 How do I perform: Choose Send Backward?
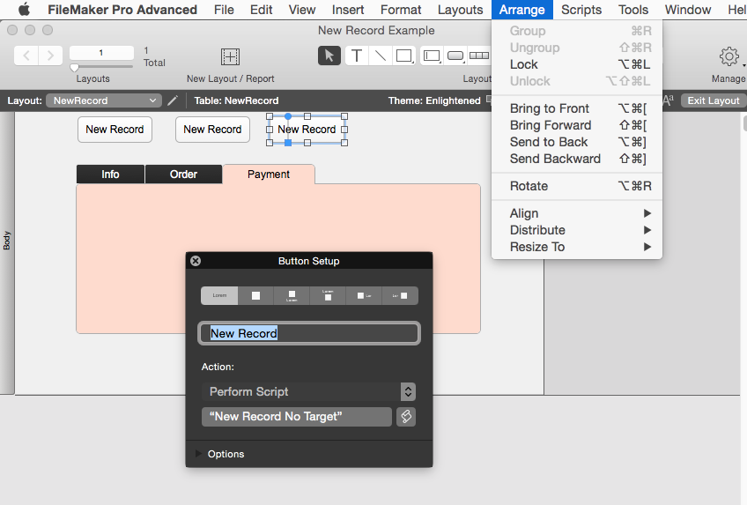click(x=577, y=159)
